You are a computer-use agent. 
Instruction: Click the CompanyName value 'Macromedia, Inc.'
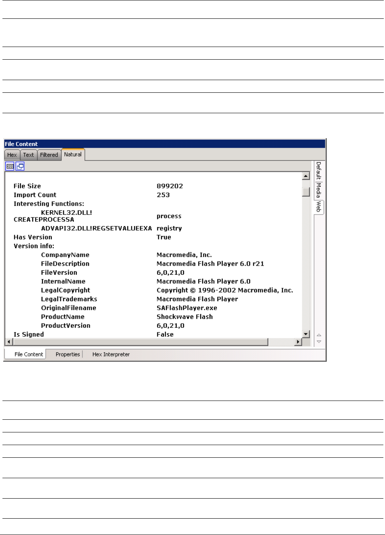(184, 255)
